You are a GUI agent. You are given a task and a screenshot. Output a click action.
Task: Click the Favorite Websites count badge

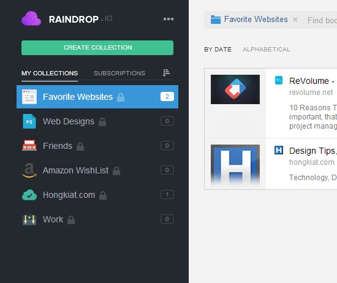(x=167, y=97)
